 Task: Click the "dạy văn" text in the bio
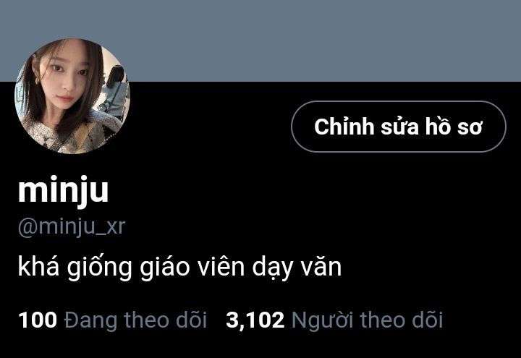point(297,268)
